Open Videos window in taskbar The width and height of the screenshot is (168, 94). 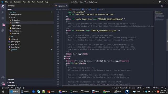click(x=25, y=92)
